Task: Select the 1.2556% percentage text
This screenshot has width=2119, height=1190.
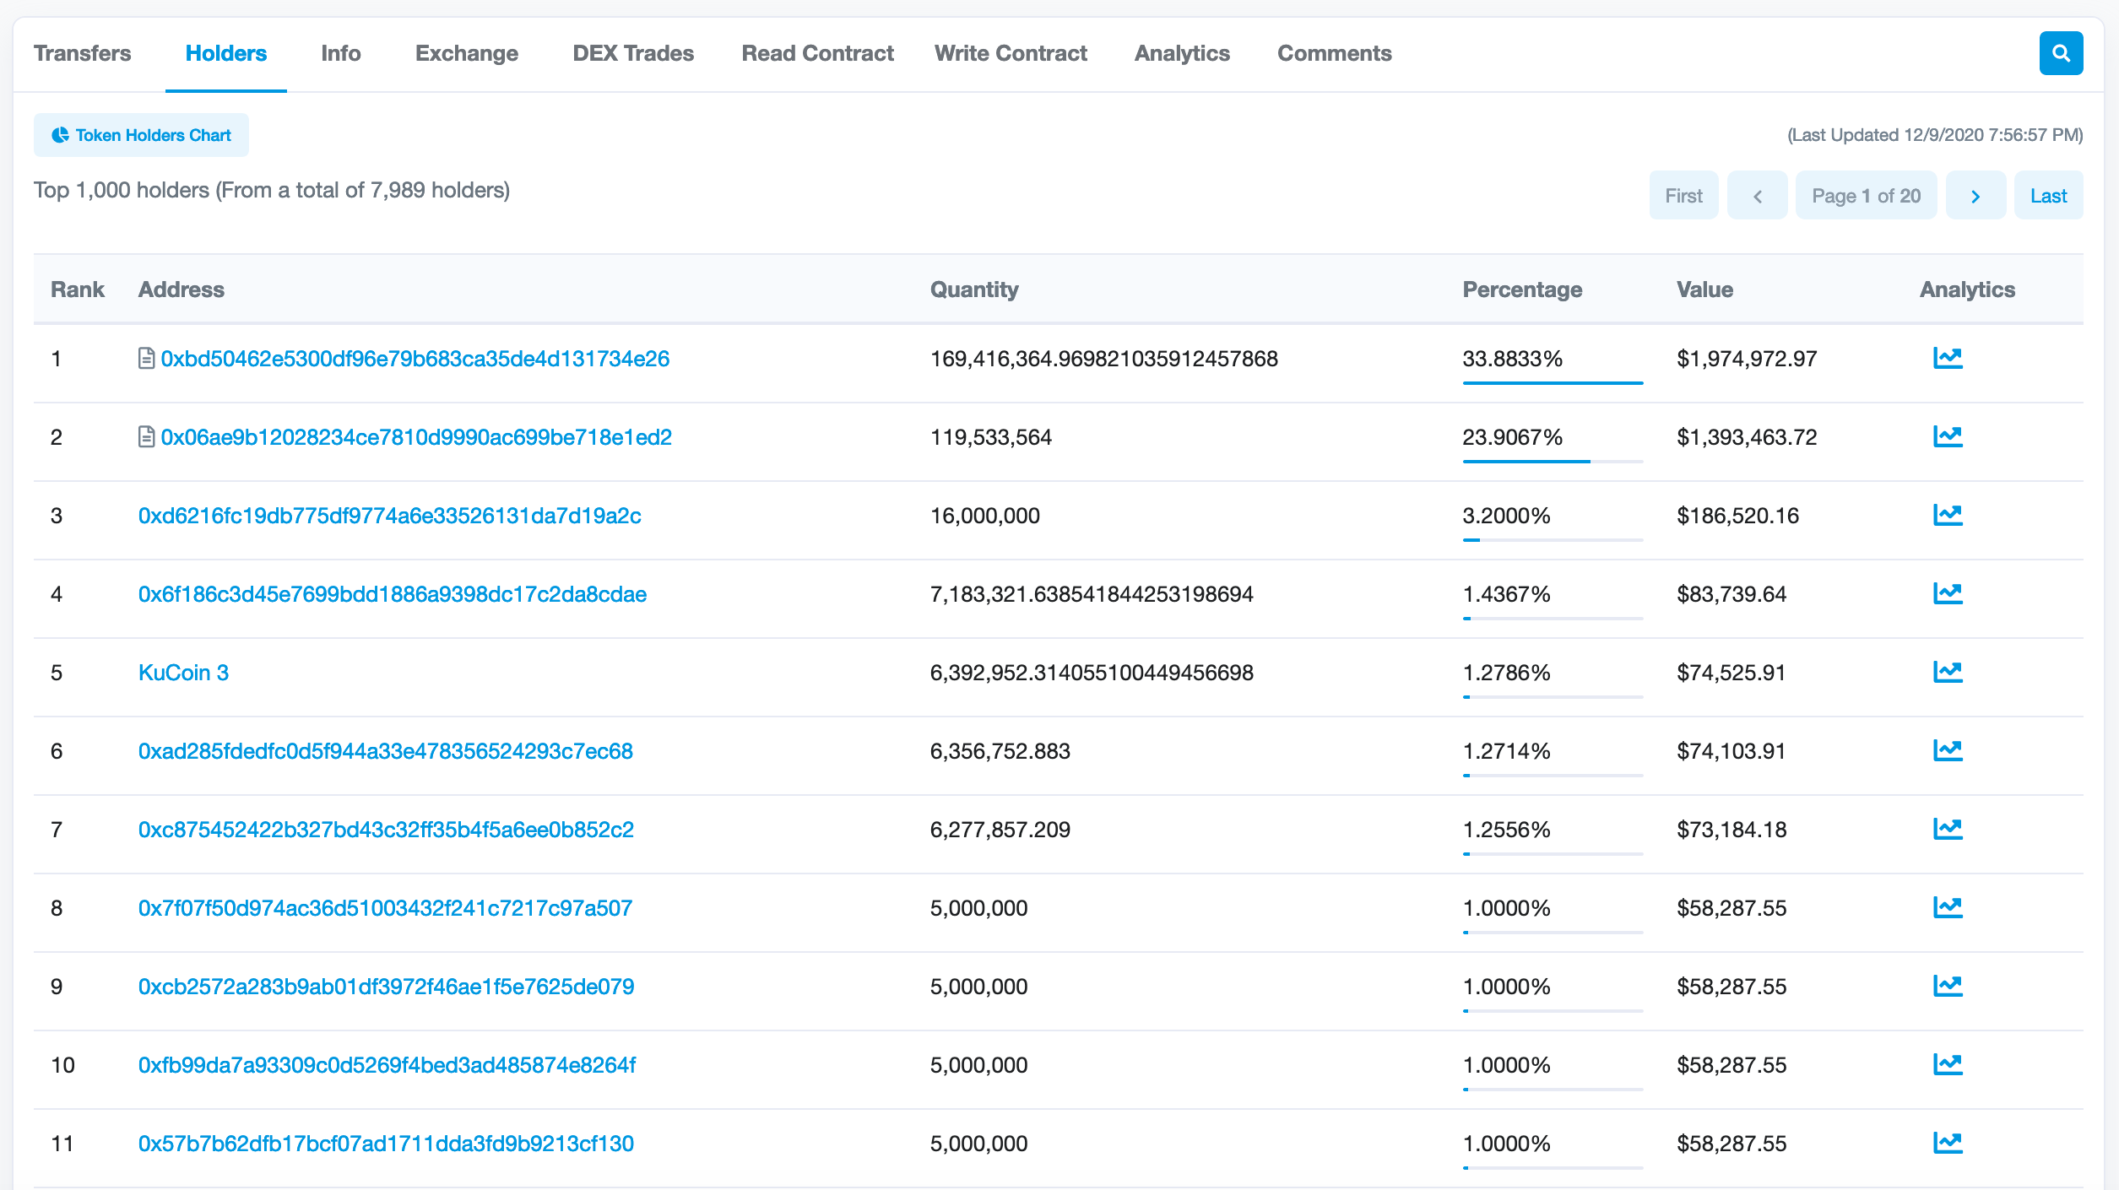Action: (x=1506, y=830)
